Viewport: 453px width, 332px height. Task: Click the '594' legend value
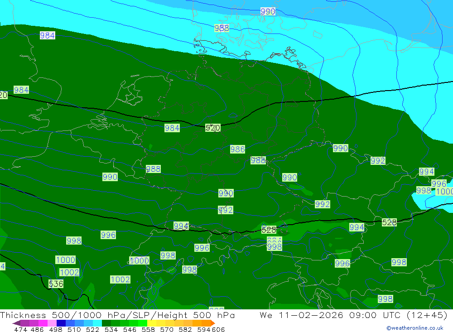click(204, 329)
